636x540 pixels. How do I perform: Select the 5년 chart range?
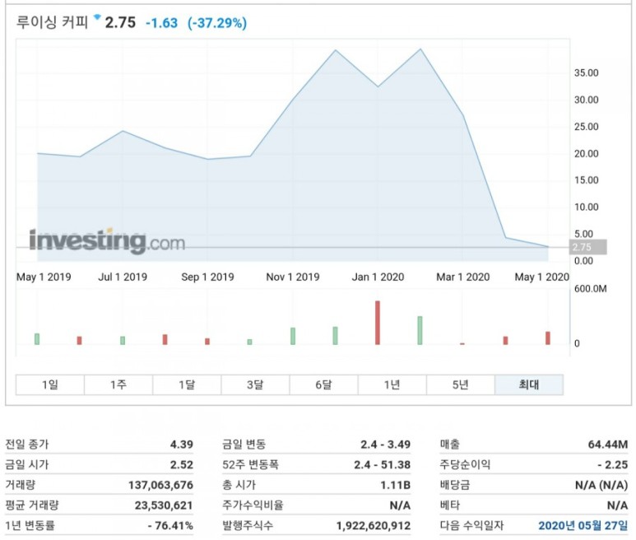tap(461, 384)
